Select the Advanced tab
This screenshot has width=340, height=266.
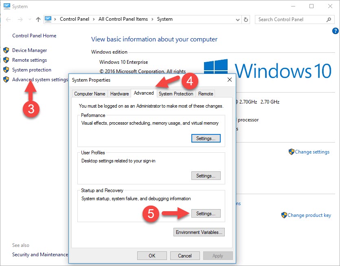click(144, 93)
